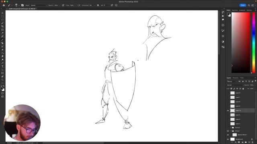
Task: Collapse Group 1 folder
Action: pyautogui.click(x=231, y=131)
